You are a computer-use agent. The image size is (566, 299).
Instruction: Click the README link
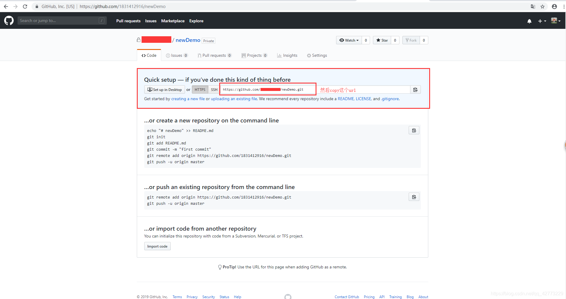tap(346, 99)
